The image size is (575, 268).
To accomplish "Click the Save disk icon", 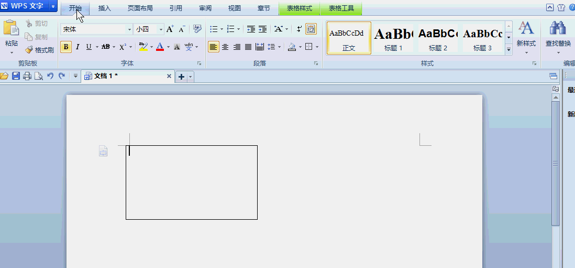I will tap(16, 76).
